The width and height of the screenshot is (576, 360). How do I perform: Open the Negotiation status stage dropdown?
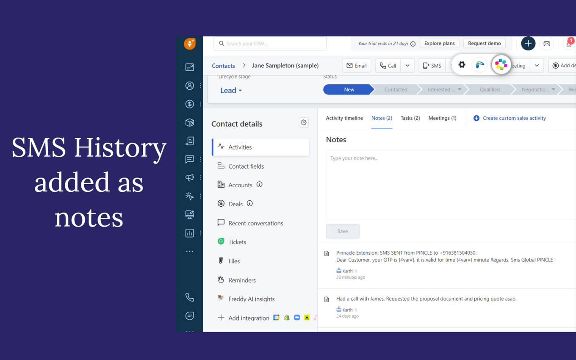(x=553, y=90)
